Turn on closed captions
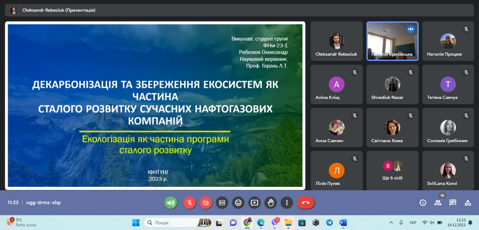This screenshot has width=479, height=230. [x=222, y=202]
